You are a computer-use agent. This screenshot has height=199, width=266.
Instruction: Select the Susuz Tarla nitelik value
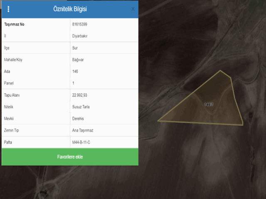point(81,107)
